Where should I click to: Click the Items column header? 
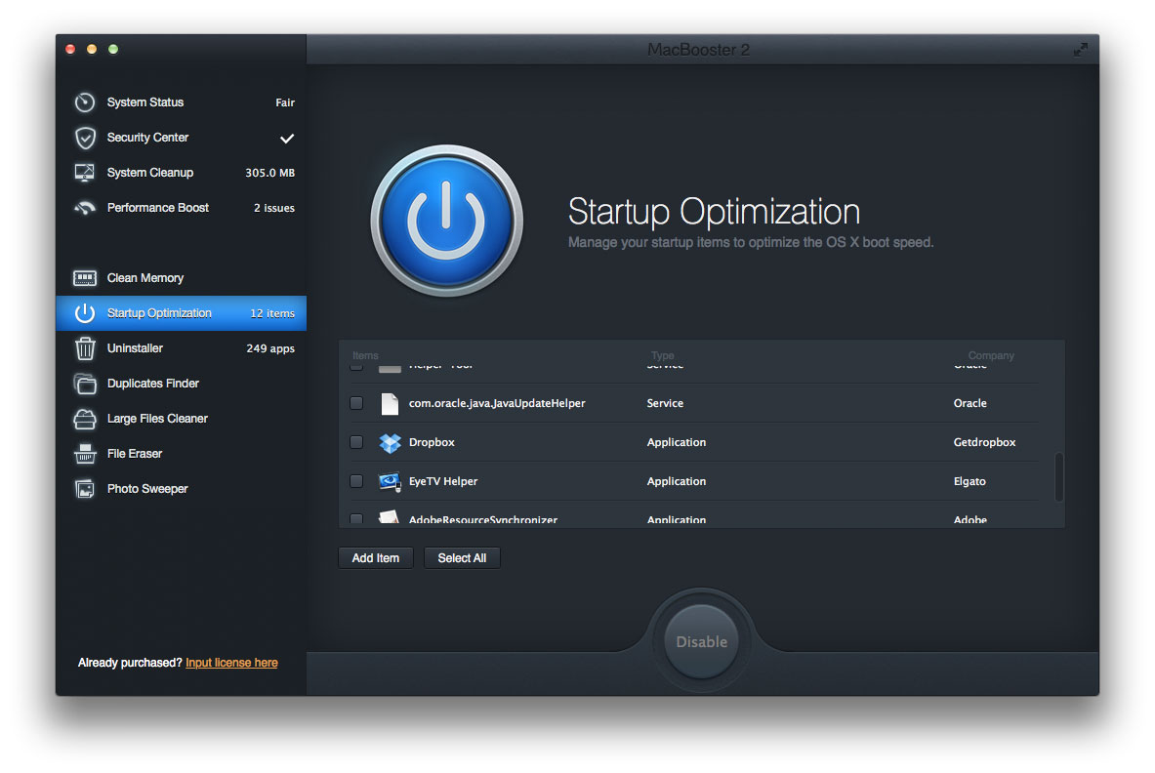tap(365, 355)
